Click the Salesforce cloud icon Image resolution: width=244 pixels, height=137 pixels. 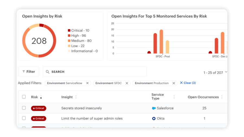(154, 108)
